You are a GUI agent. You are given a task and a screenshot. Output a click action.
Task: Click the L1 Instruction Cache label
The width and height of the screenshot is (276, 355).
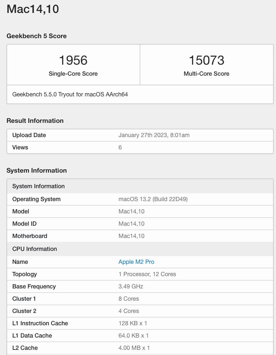tap(40, 323)
